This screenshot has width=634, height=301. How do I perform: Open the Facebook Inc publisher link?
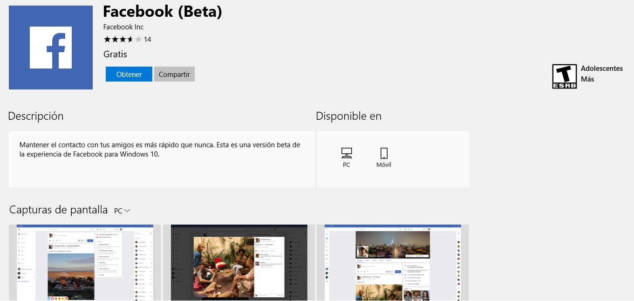coord(123,27)
